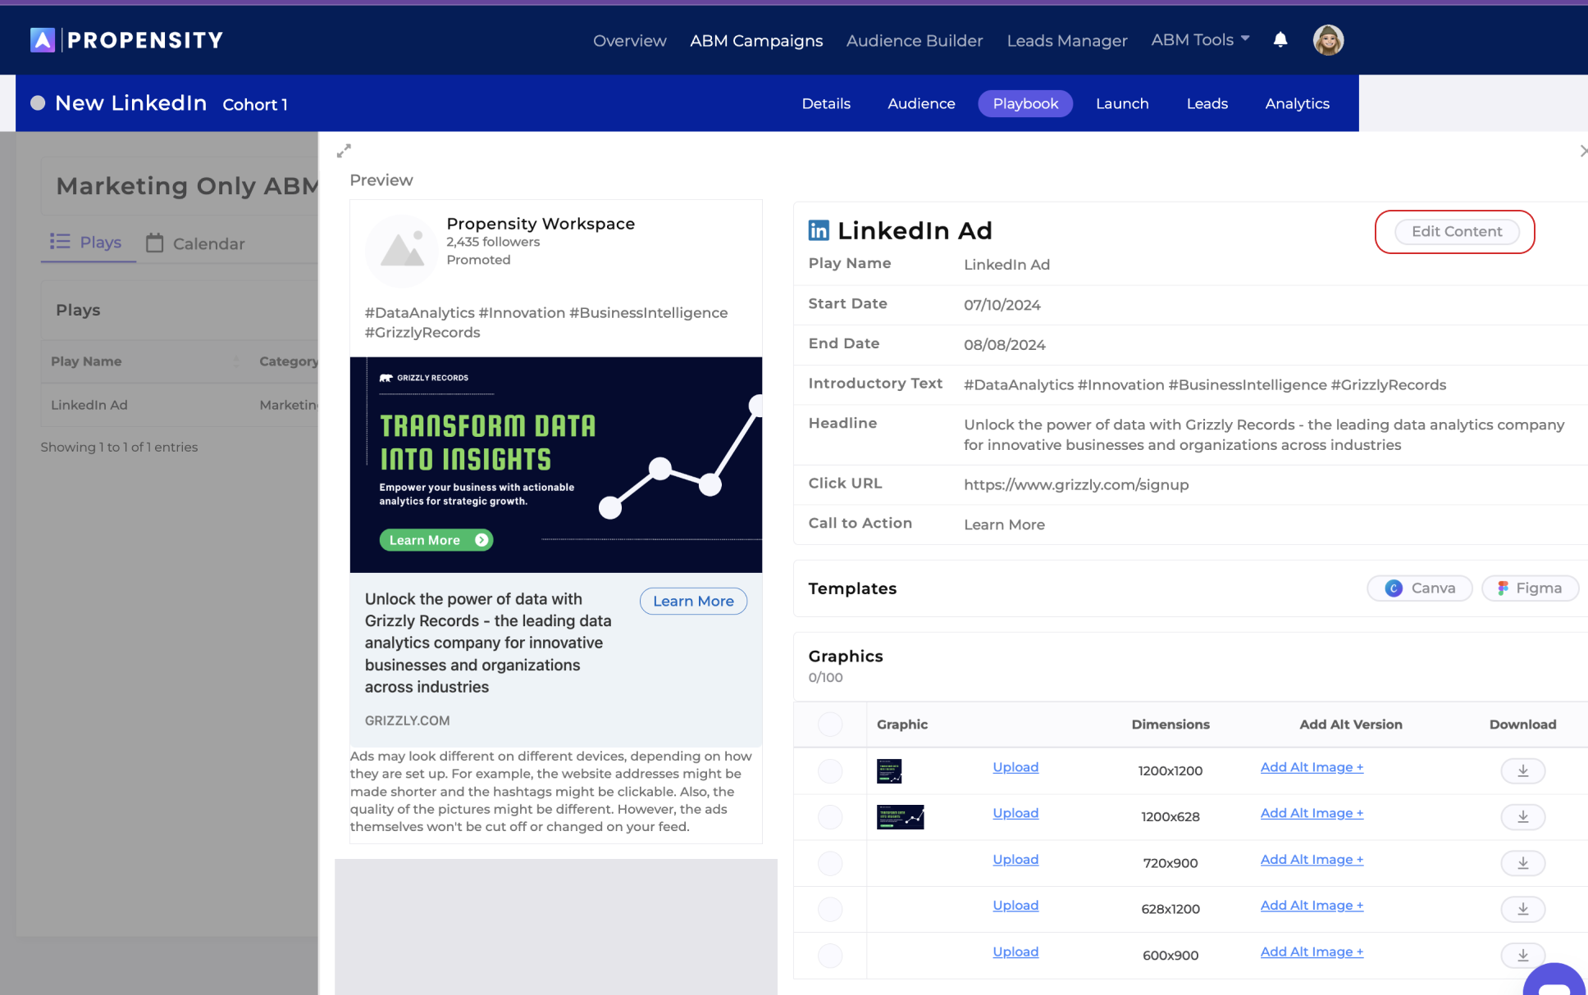
Task: Click Upload for the 600x900 graphic
Action: pyautogui.click(x=1015, y=952)
